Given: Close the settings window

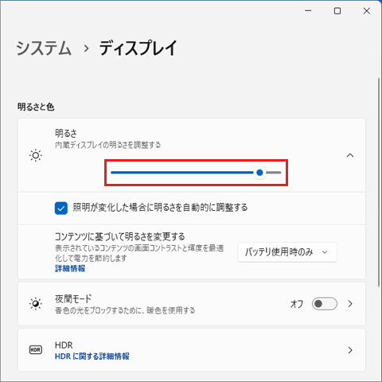Looking at the screenshot, I should (x=367, y=11).
